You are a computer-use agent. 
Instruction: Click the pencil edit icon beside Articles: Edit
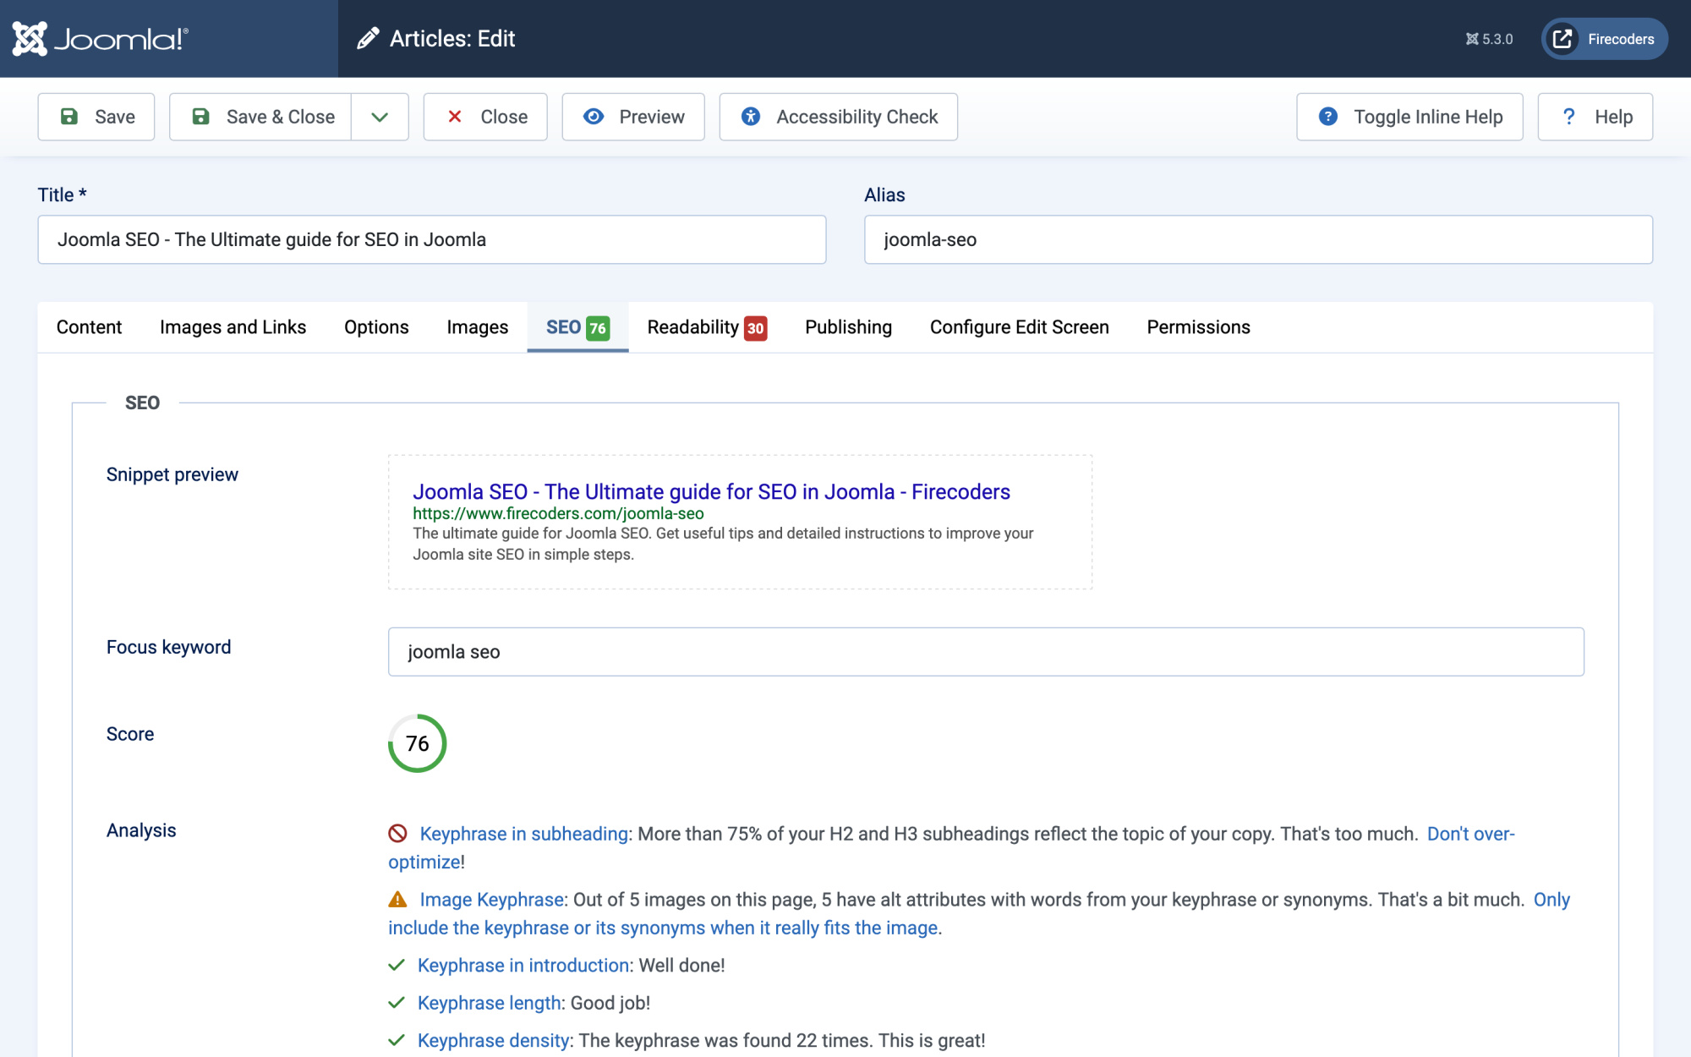368,39
